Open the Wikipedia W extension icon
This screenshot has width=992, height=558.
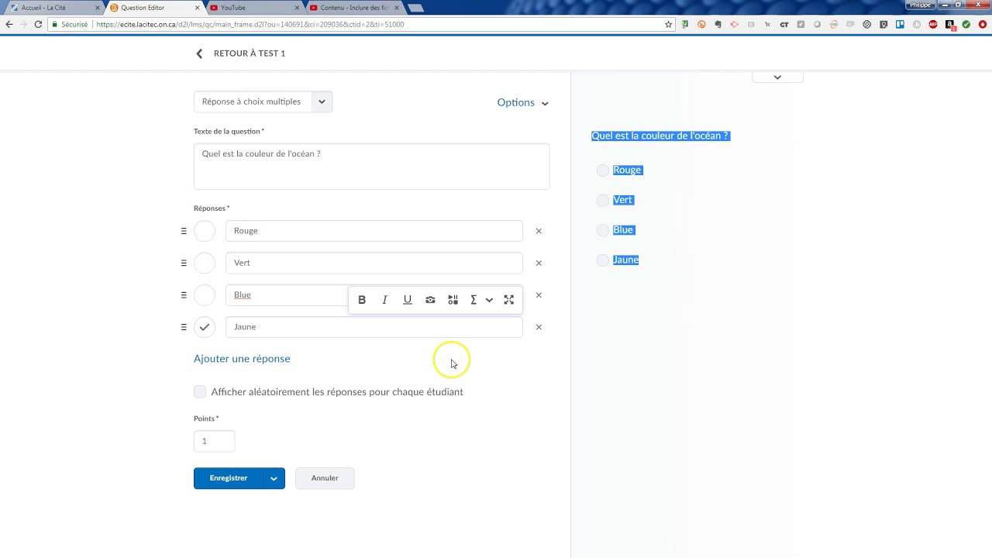point(767,24)
